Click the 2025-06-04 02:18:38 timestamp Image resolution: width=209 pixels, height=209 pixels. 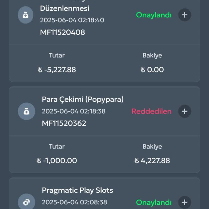73,111
